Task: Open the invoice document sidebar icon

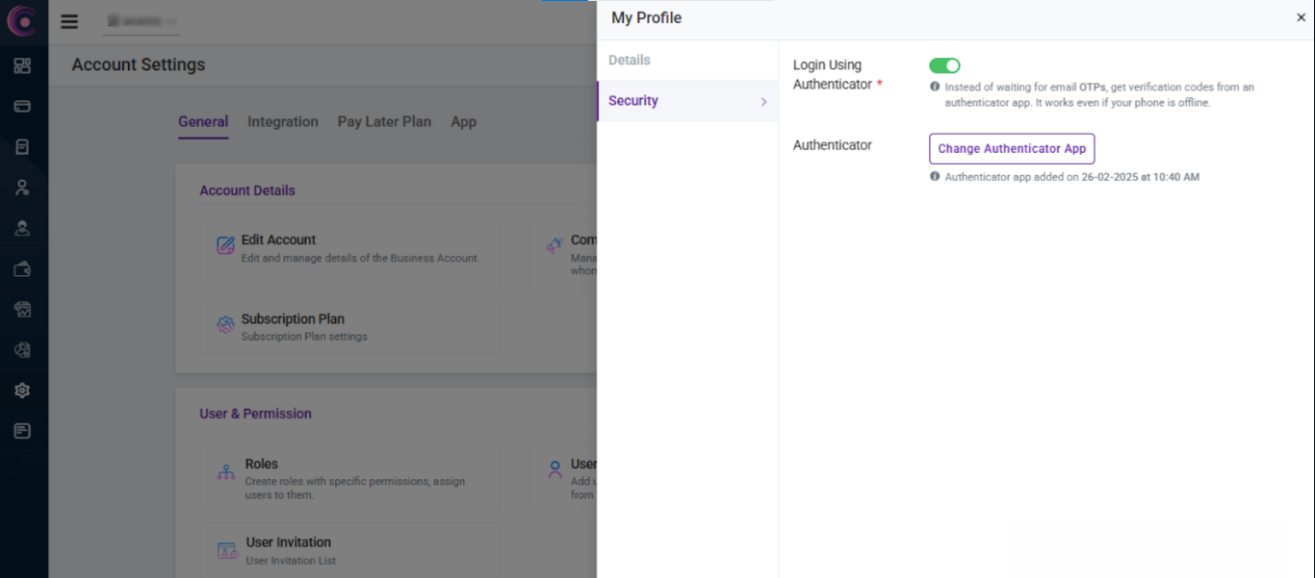Action: (x=22, y=147)
